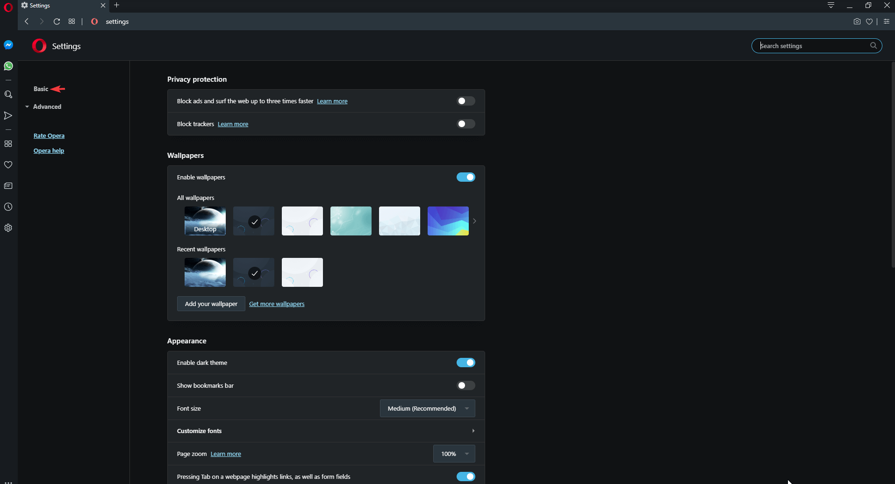This screenshot has width=895, height=484.
Task: Open Facebook Messenger from the sidebar
Action: click(x=8, y=45)
